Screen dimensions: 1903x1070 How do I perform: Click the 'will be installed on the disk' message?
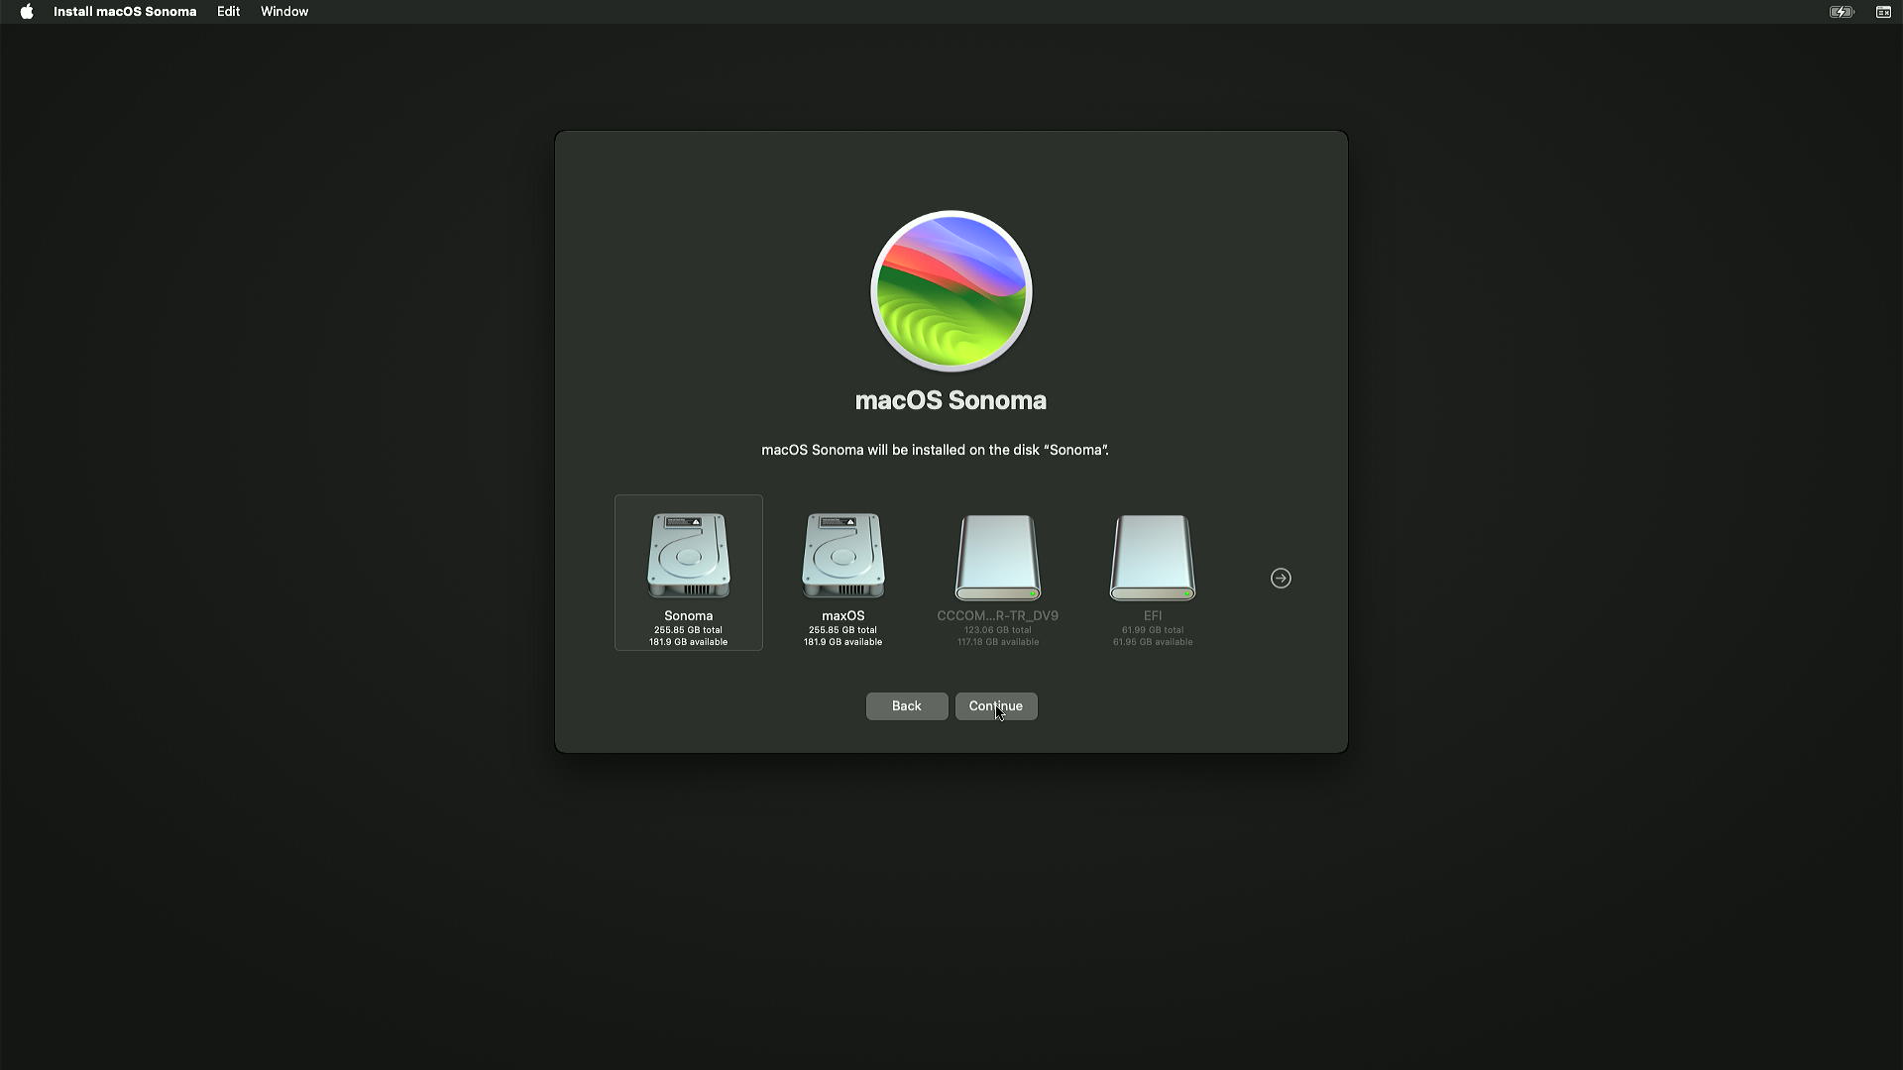pos(934,450)
